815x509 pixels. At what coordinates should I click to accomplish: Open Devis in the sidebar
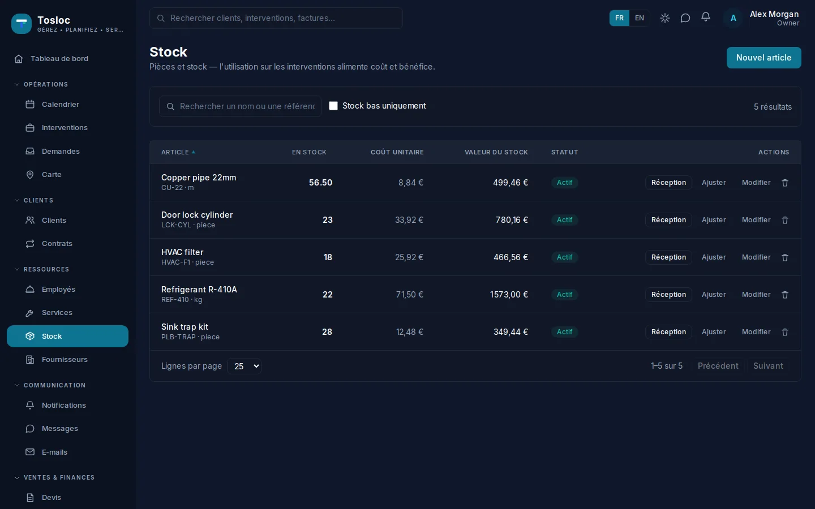(x=67, y=498)
